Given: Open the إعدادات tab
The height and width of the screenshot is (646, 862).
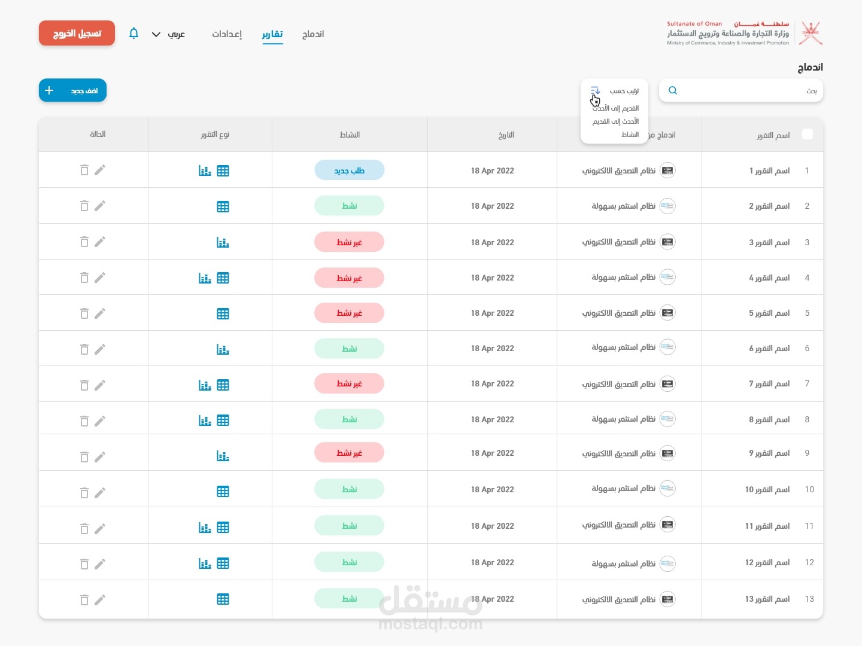Looking at the screenshot, I should tap(227, 34).
